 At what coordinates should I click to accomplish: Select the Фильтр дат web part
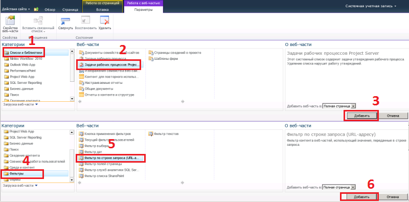[x=90, y=152]
